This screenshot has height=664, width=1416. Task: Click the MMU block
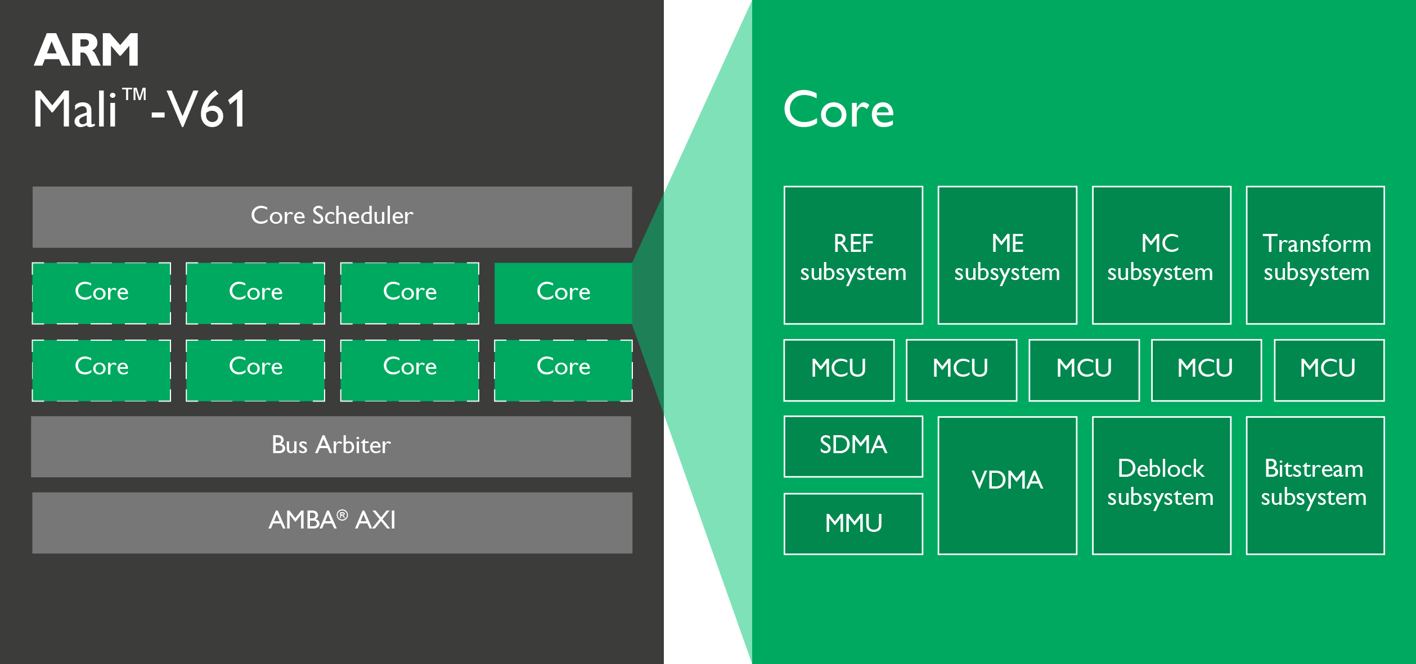[x=853, y=523]
